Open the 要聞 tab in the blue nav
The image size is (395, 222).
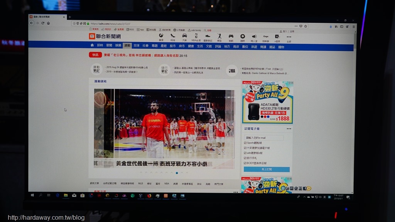(x=109, y=45)
